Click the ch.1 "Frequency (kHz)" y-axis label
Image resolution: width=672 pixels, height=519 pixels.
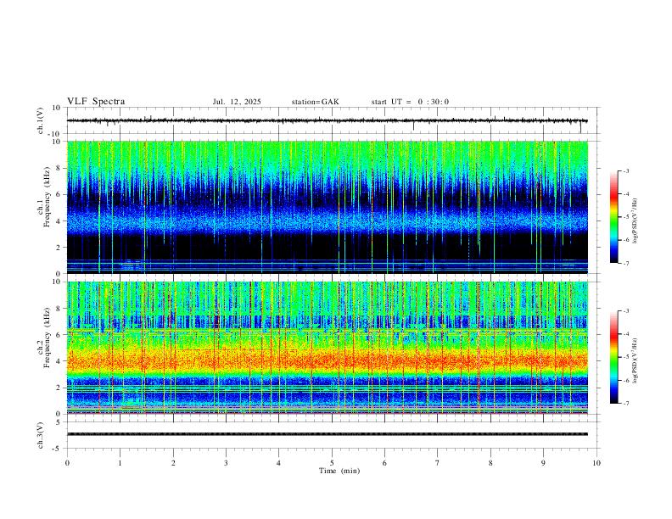click(x=47, y=197)
